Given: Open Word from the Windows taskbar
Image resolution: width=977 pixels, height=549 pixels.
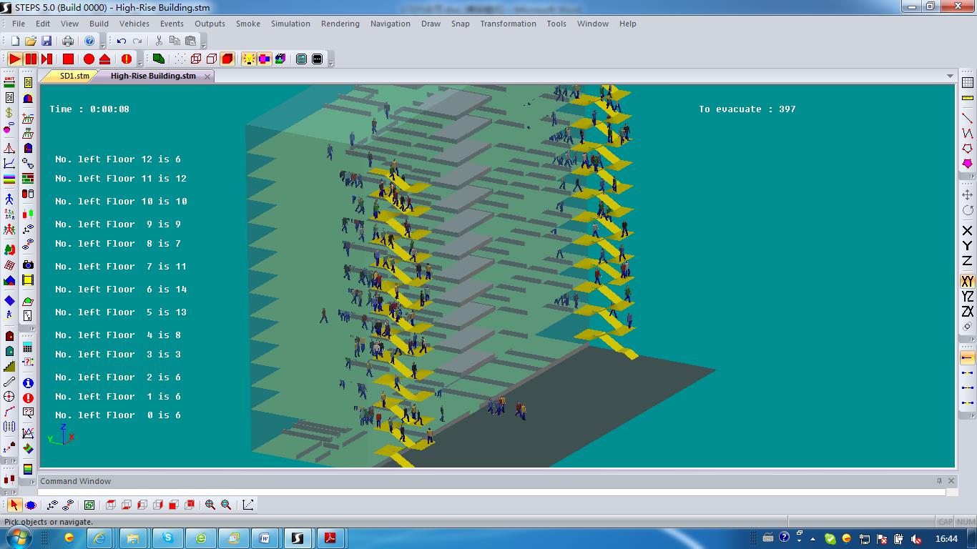Looking at the screenshot, I should coord(265,538).
